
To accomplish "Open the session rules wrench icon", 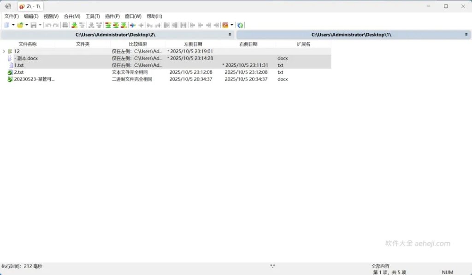I will point(226,25).
